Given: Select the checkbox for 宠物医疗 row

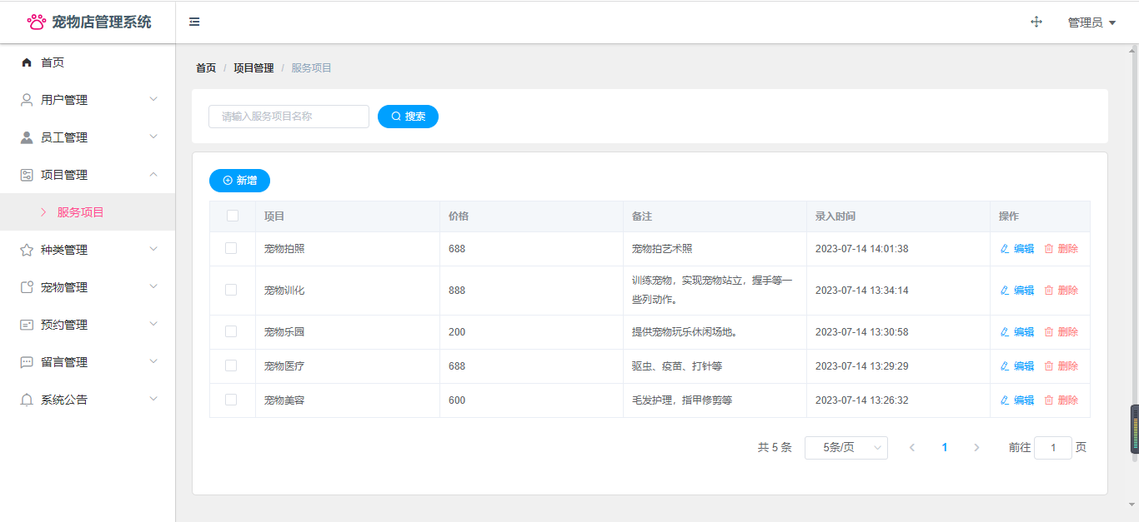Looking at the screenshot, I should click(x=231, y=365).
